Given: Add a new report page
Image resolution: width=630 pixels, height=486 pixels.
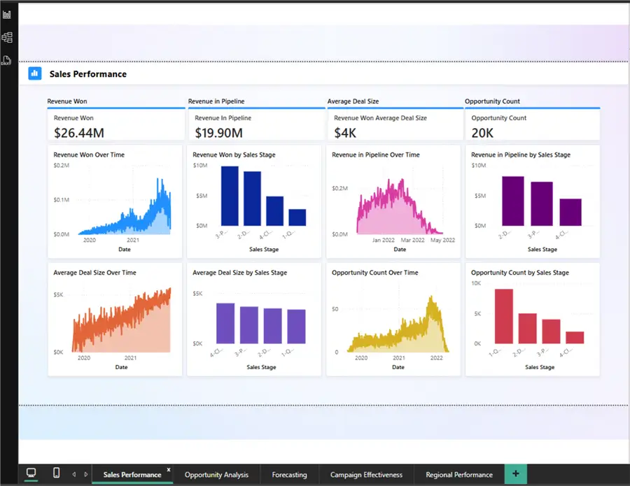Looking at the screenshot, I should point(516,474).
